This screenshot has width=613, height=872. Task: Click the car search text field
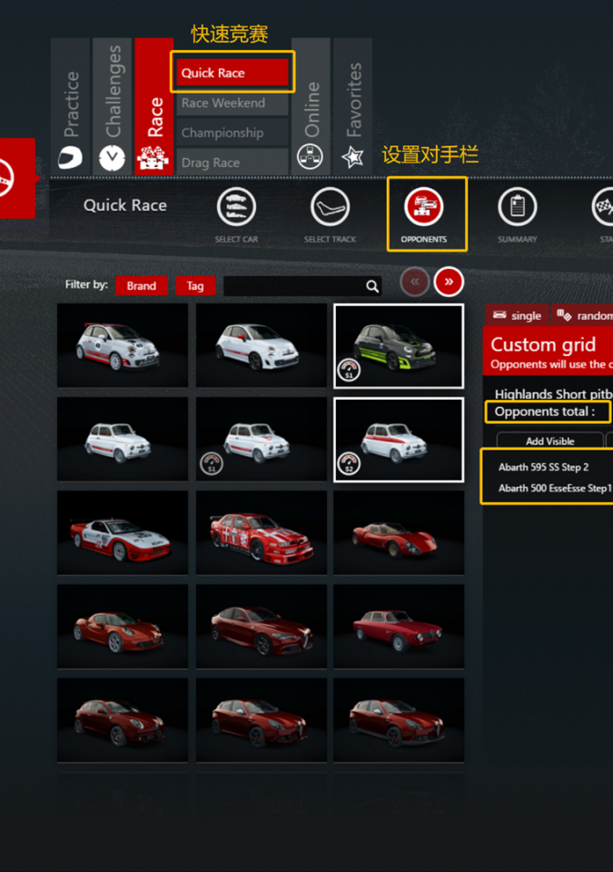[x=295, y=286]
